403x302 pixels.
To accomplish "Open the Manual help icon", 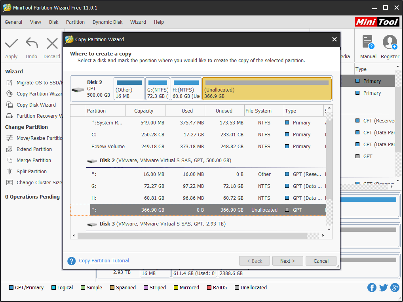I will pos(368,42).
